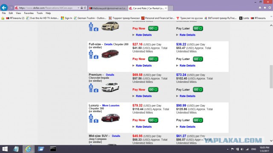Click the browser forward arrow button

[x=11, y=8]
